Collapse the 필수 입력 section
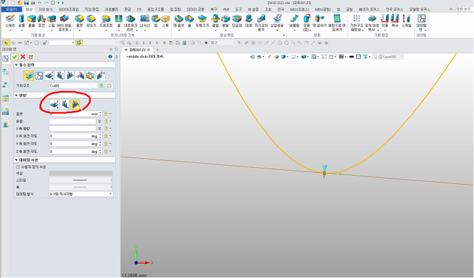 [16, 65]
